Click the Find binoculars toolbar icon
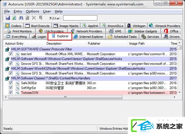The height and width of the screenshot is (134, 185). [21, 18]
